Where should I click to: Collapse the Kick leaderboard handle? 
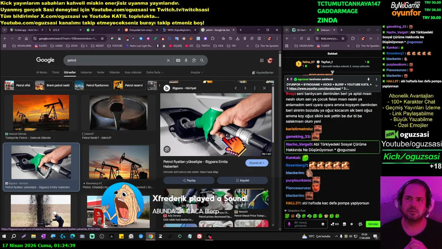(x=332, y=72)
